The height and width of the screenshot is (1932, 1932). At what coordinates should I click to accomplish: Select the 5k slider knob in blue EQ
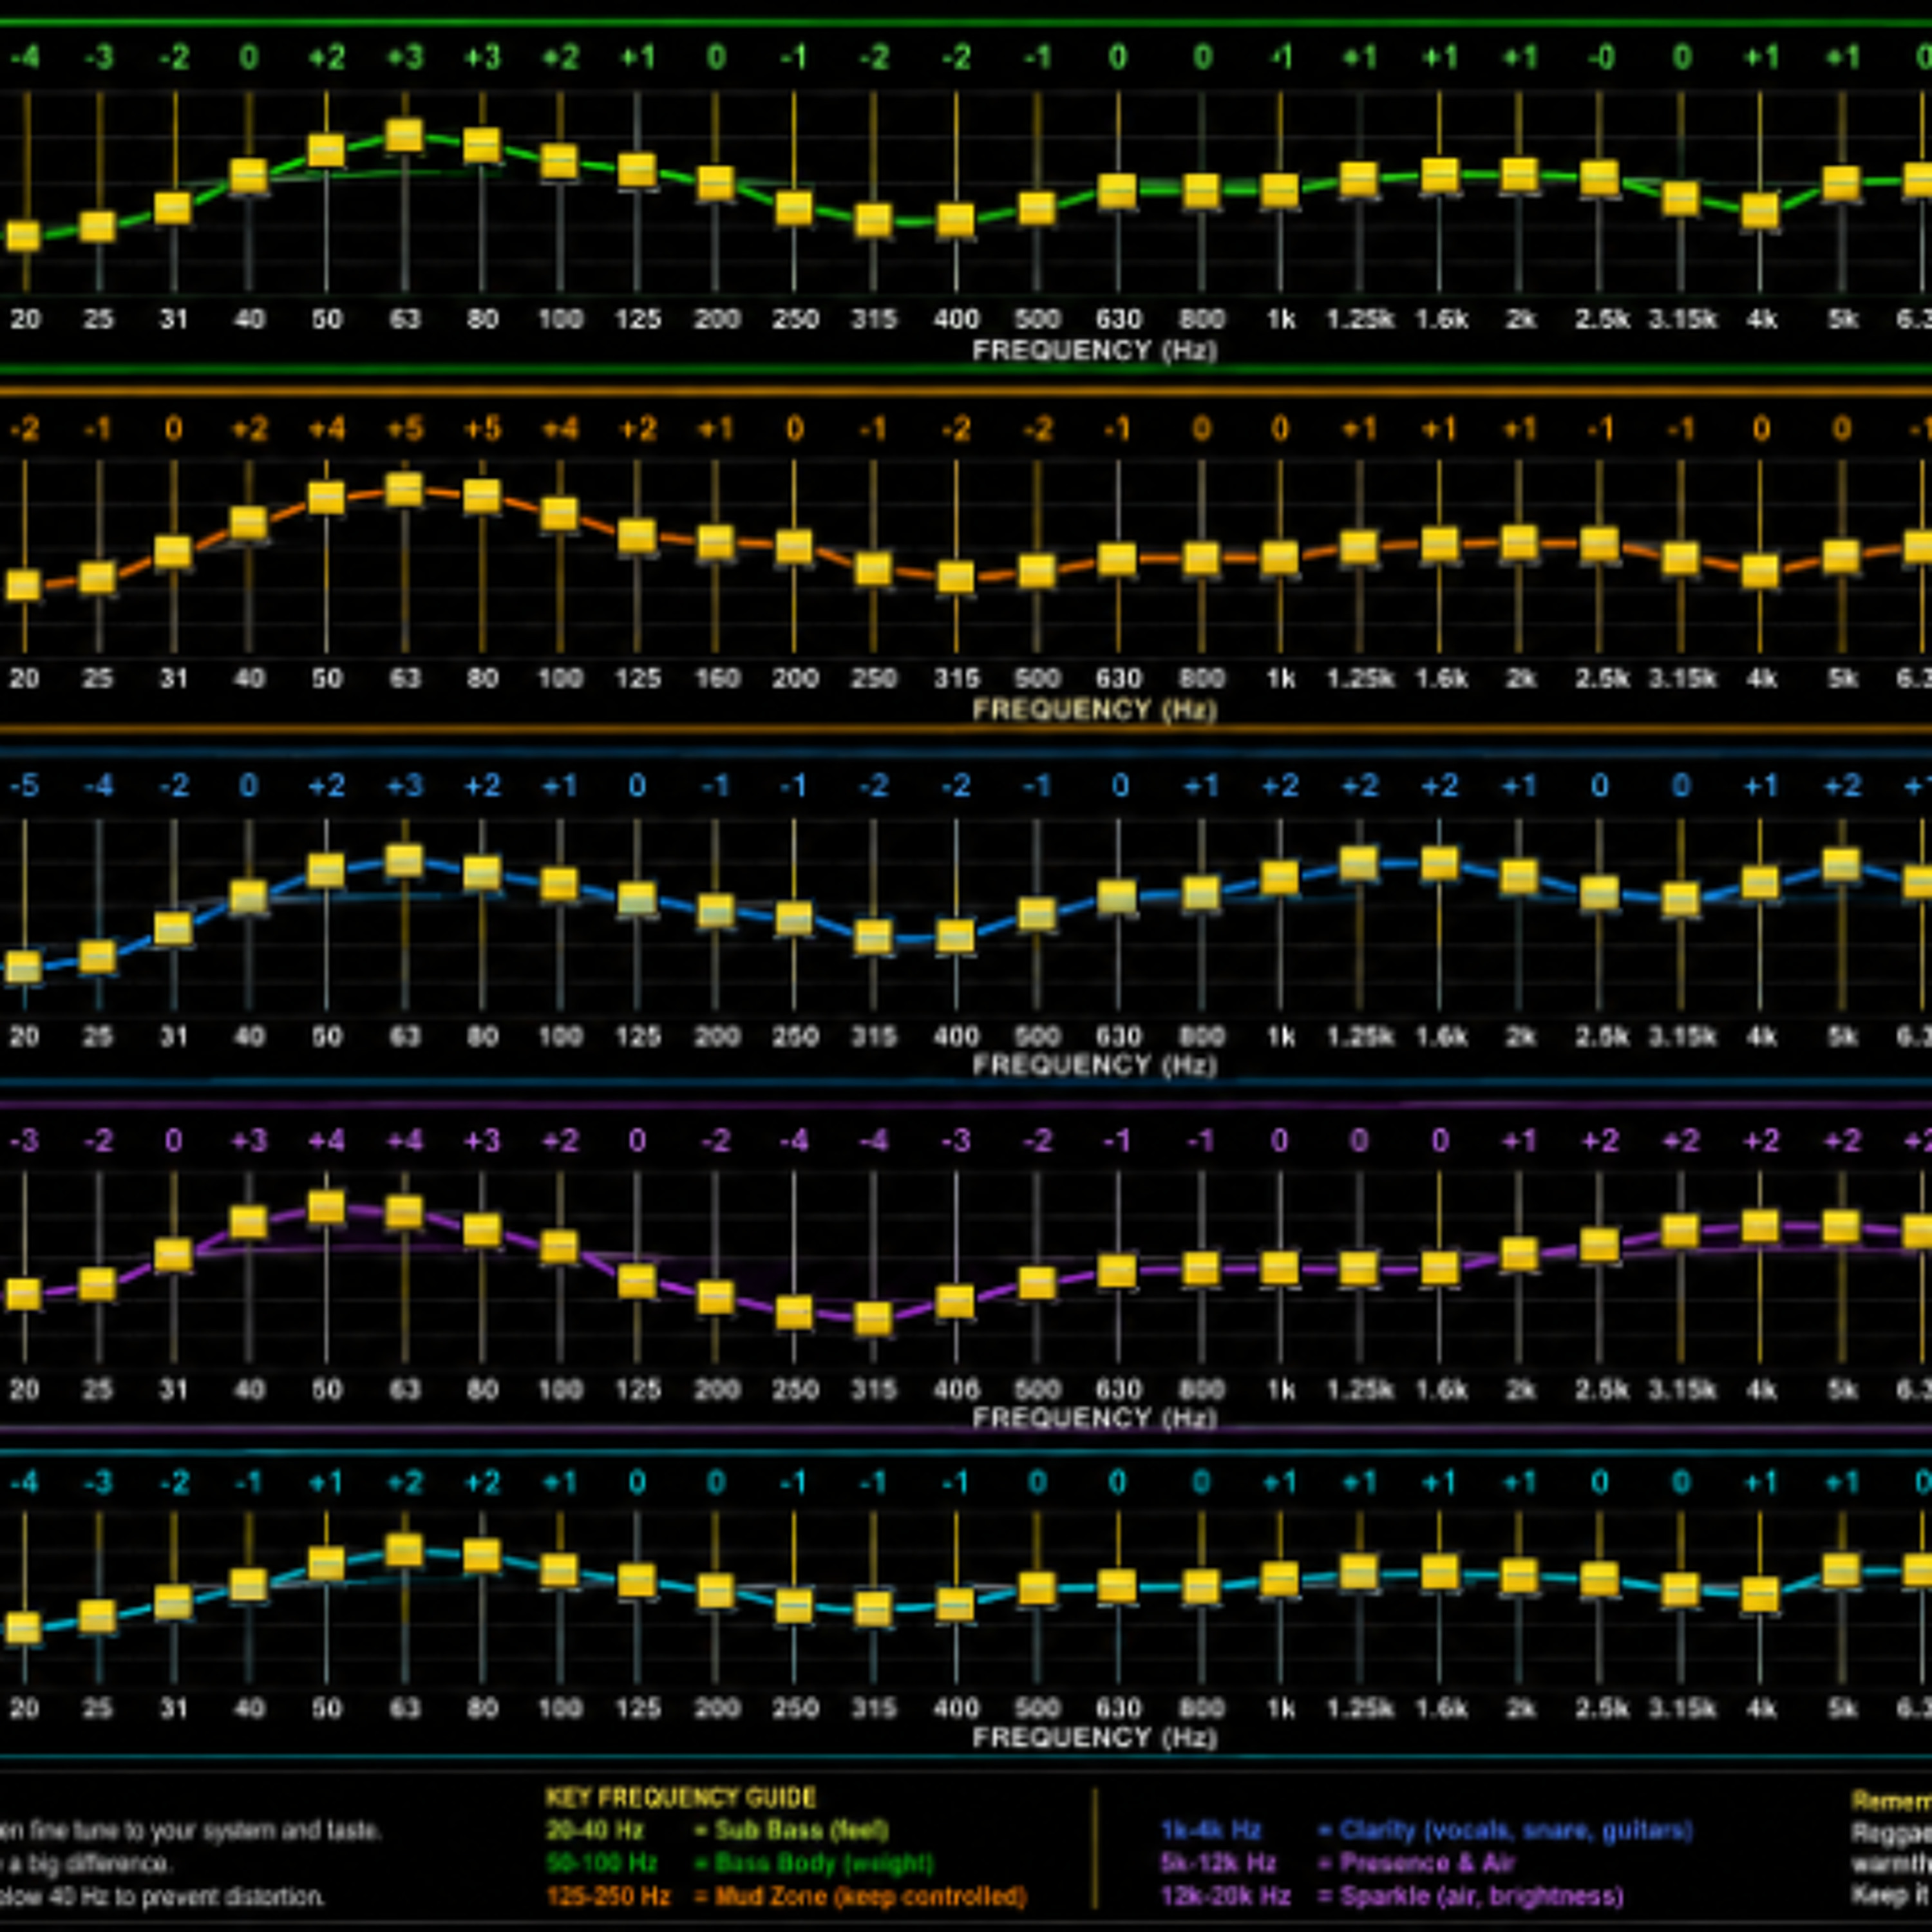1841,865
